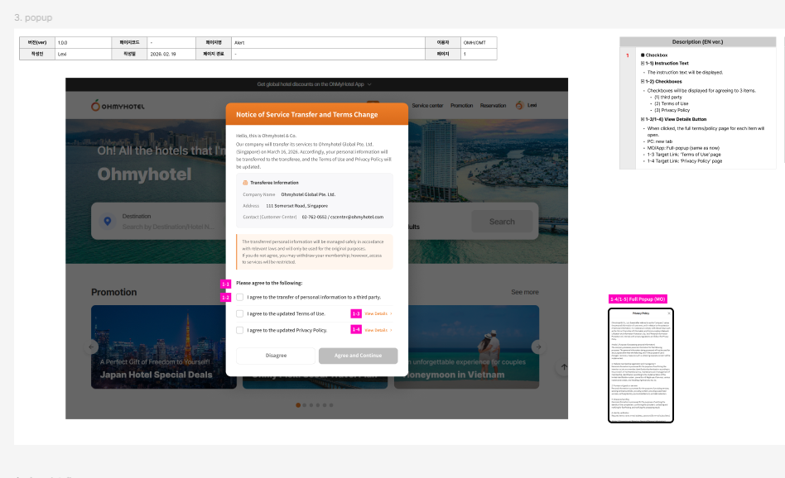Select 'Ohmyhotel Global Pte. Ltd.' company name
Image resolution: width=785 pixels, height=478 pixels.
(308, 194)
